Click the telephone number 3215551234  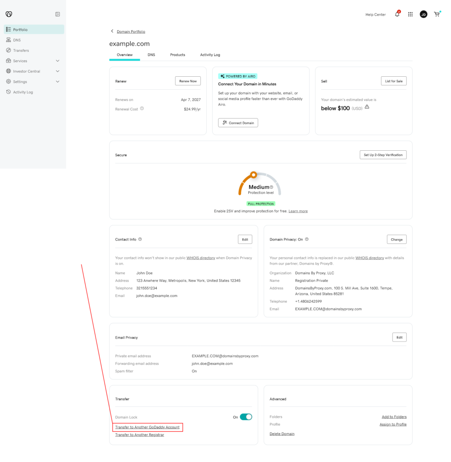[x=146, y=288]
